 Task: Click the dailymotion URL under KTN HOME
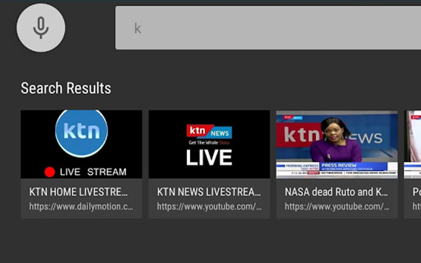pos(81,207)
